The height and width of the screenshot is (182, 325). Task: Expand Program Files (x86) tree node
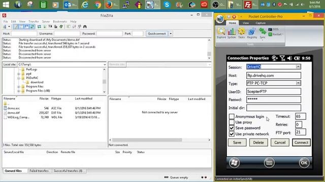(x=19, y=91)
